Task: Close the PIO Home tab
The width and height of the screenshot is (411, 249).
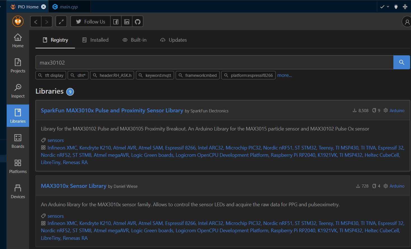Action: point(44,7)
